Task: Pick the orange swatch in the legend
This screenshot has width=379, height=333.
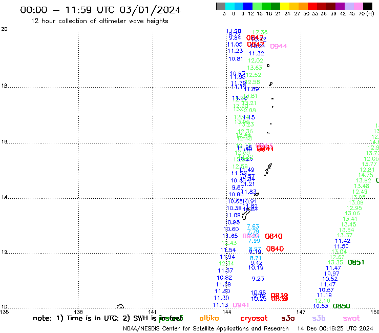Action: tap(303, 6)
